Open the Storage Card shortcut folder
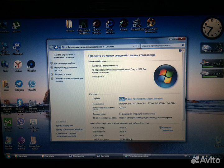The height and width of the screenshot is (168, 224). (x=34, y=143)
